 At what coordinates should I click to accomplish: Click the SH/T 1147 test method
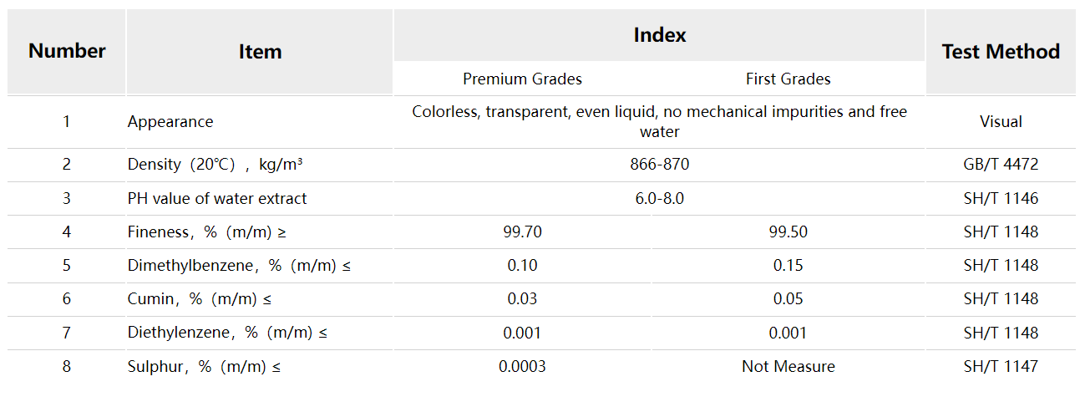click(x=1001, y=367)
